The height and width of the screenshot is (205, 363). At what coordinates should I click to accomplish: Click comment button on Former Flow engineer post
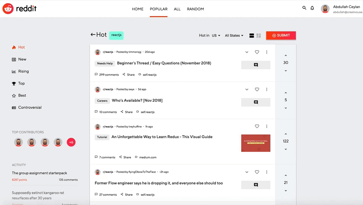[x=255, y=185]
